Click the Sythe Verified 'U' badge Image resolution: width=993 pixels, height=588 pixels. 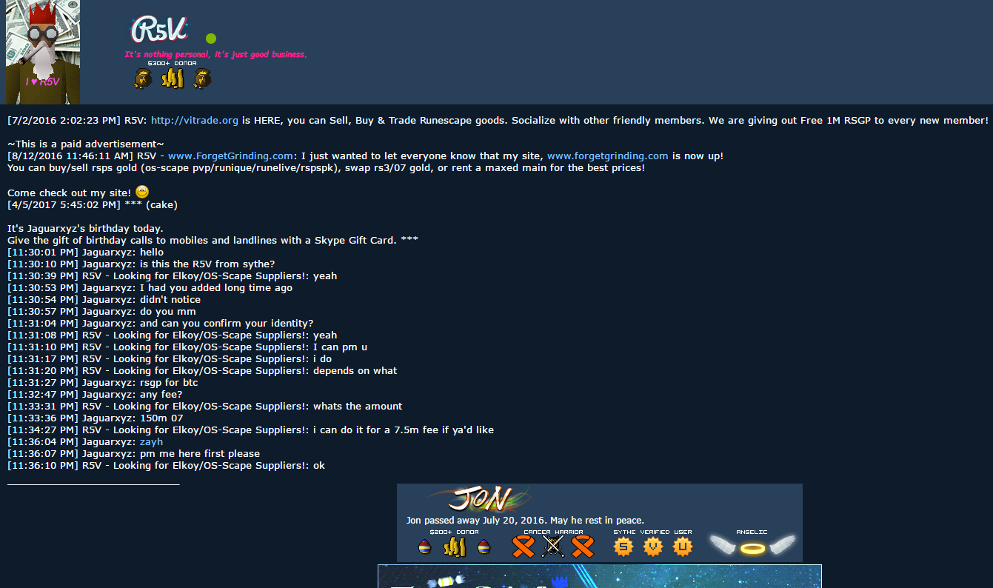pos(683,547)
